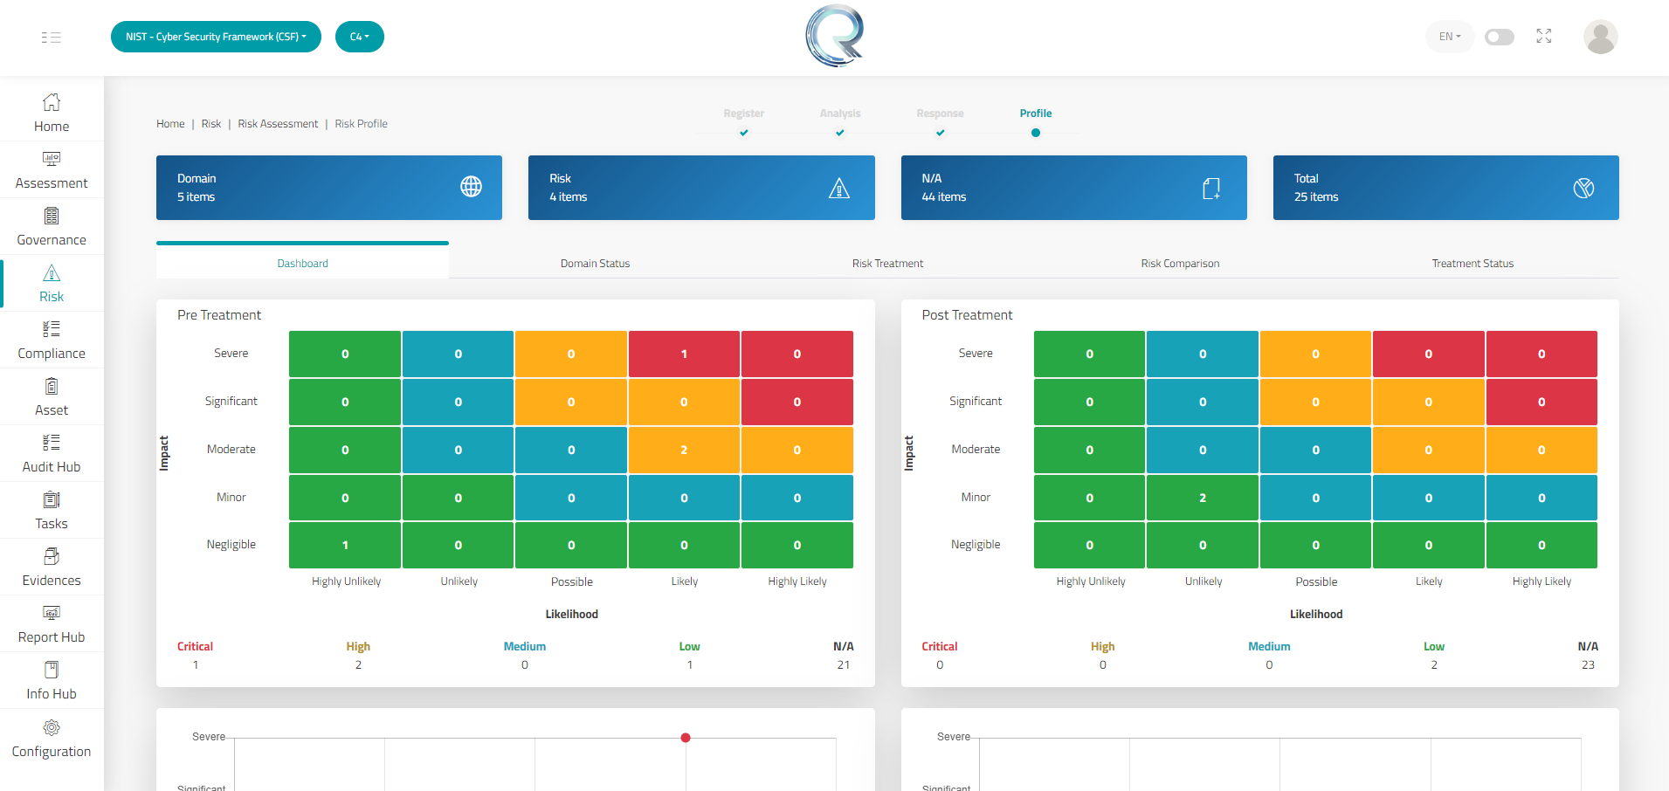The image size is (1669, 791).
Task: Enter fullscreen with the expand icon
Action: [x=1544, y=36]
